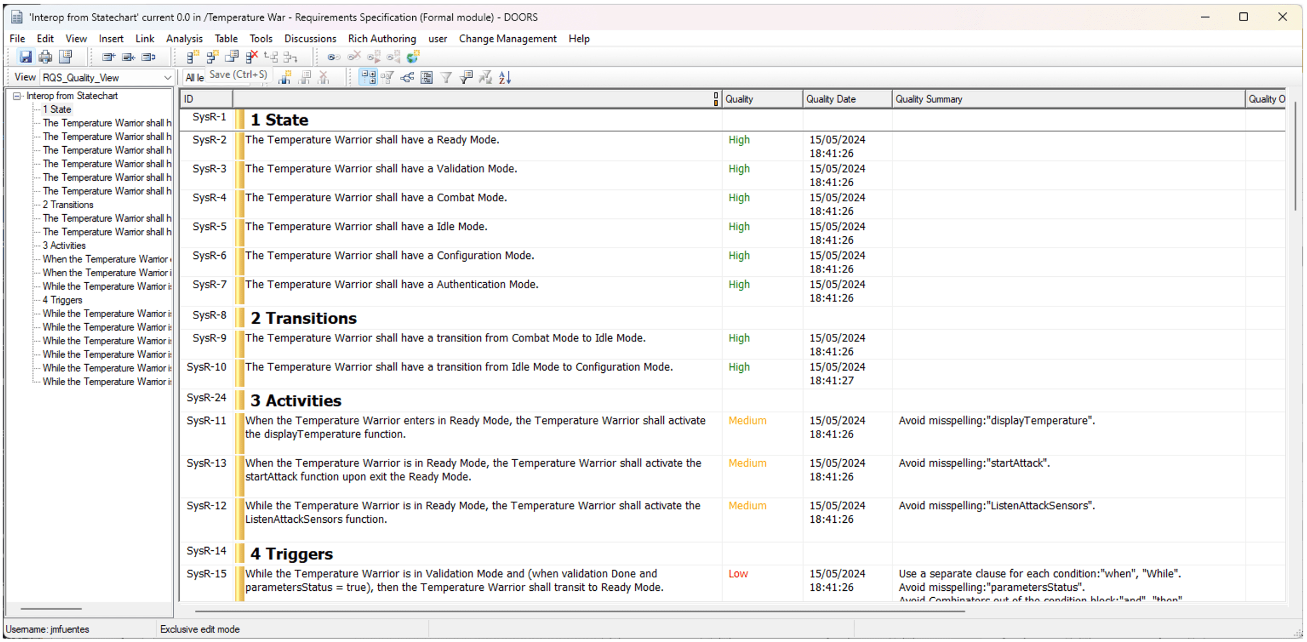The image size is (1307, 642).
Task: Open the Discussions menu
Action: click(x=310, y=39)
